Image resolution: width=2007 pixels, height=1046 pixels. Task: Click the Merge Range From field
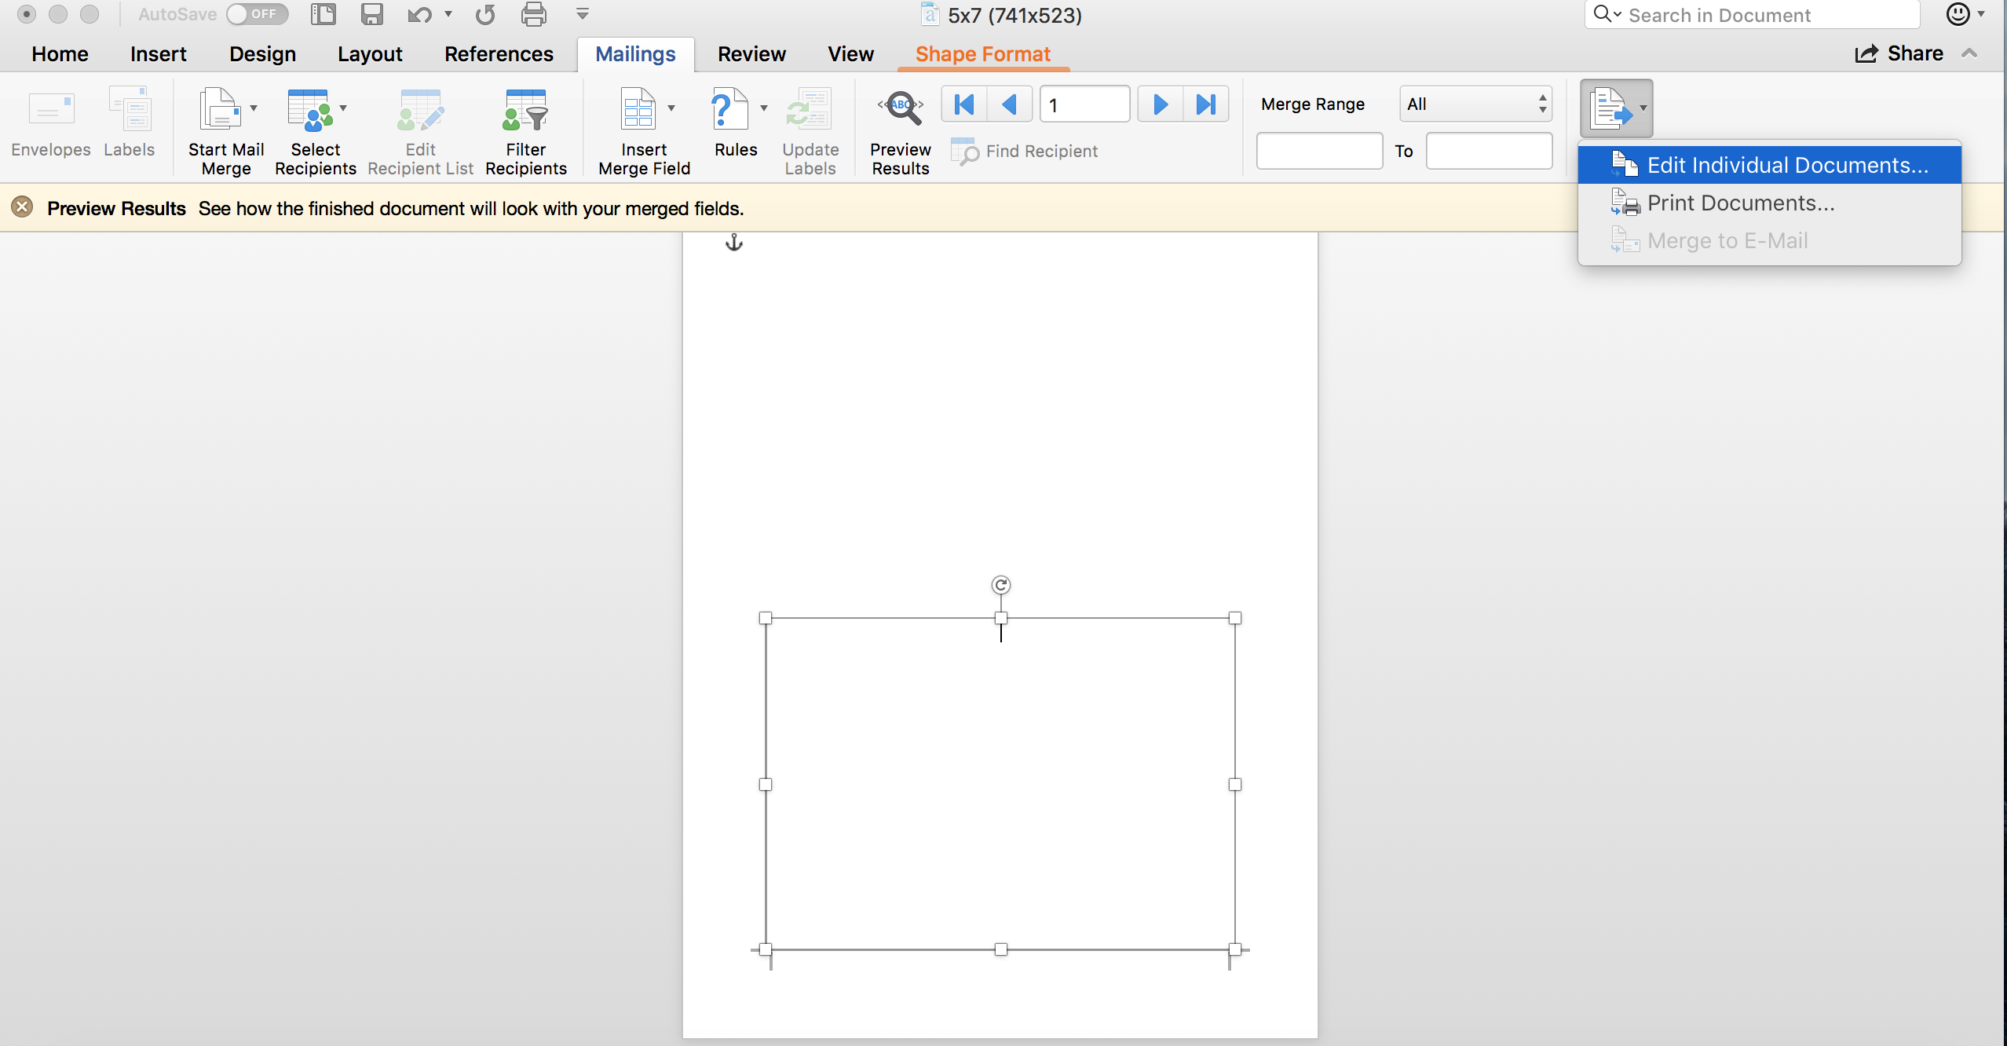point(1319,151)
